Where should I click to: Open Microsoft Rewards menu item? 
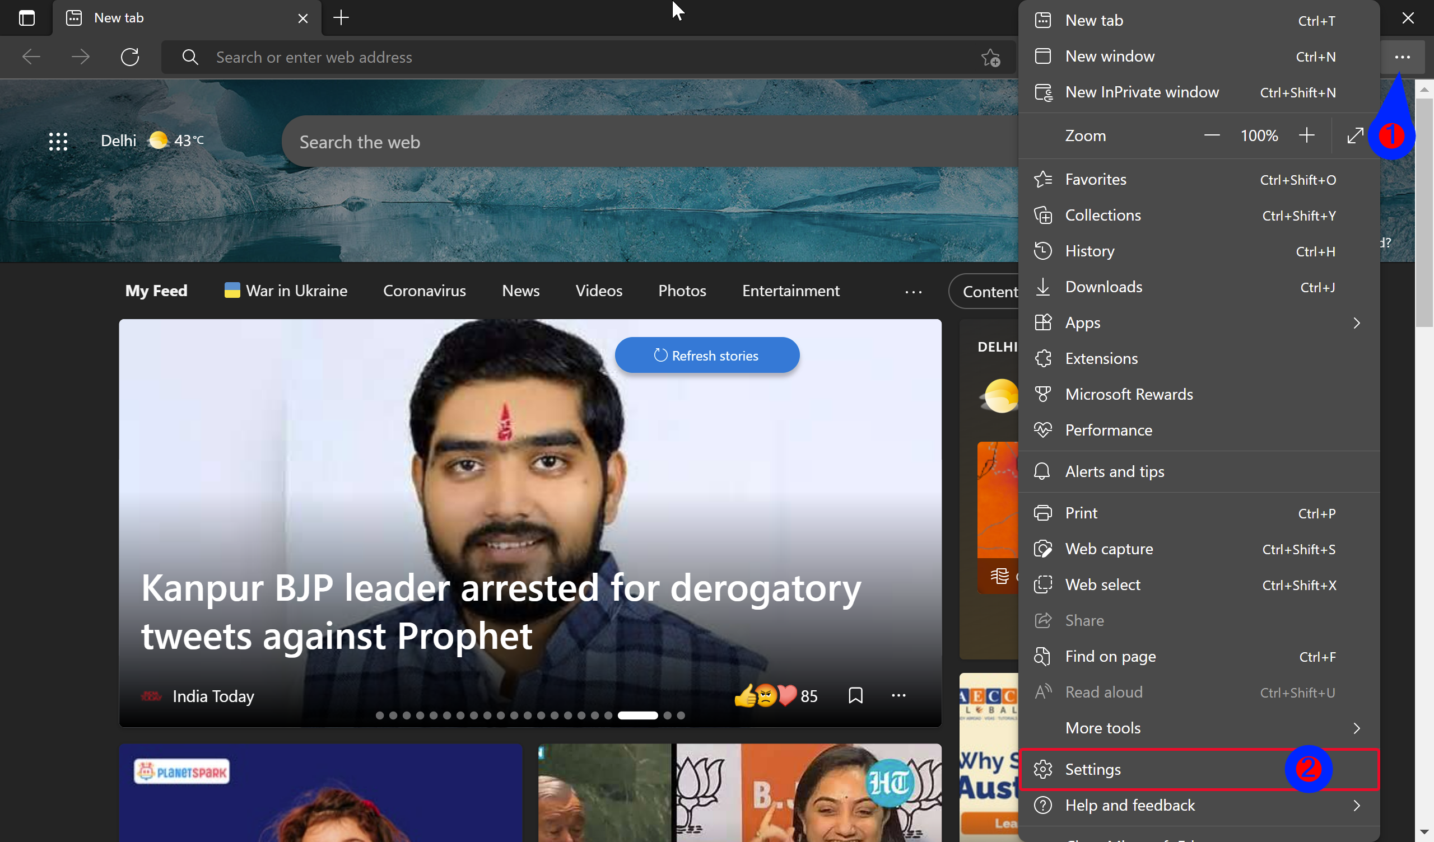1198,394
